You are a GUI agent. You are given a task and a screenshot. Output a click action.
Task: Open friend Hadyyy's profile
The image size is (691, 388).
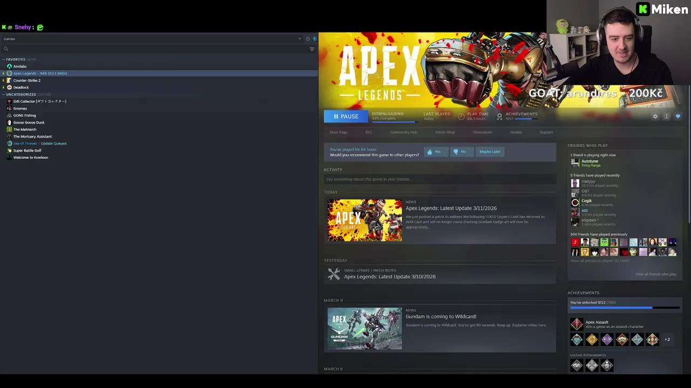(588, 181)
